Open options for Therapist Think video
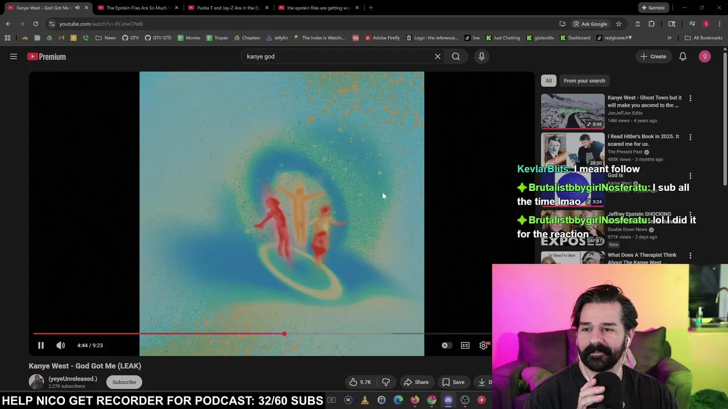Screen dimensions: 728x409 tap(690, 256)
